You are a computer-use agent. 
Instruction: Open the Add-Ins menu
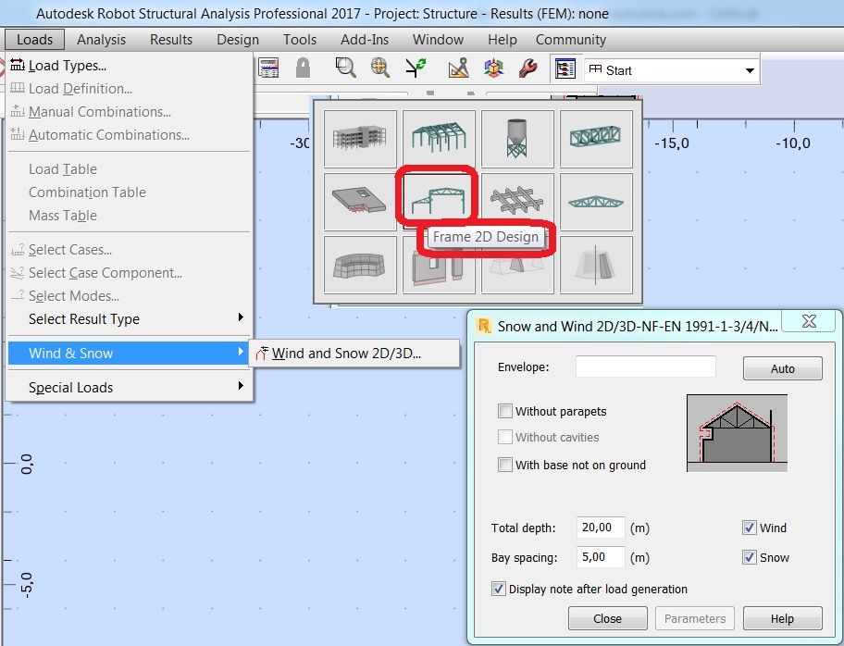(365, 39)
